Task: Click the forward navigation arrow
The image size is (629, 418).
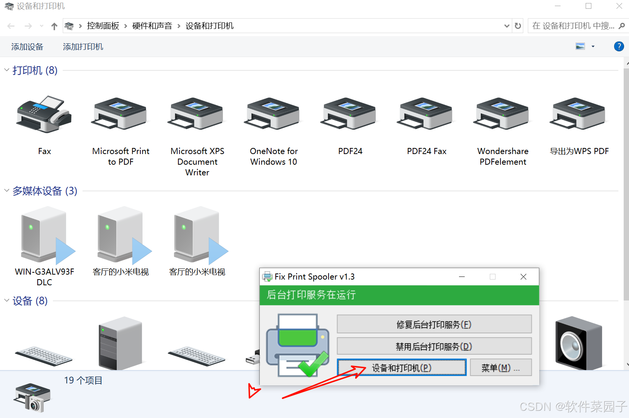Action: [28, 26]
